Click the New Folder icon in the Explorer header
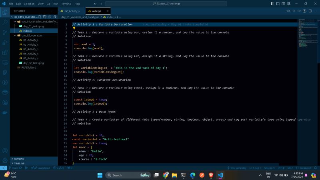The image size is (320, 180). [45, 17]
